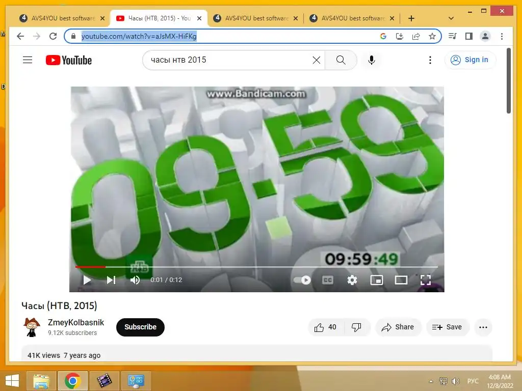Open Chrome profile avatar
This screenshot has width=522, height=391.
pos(485,36)
